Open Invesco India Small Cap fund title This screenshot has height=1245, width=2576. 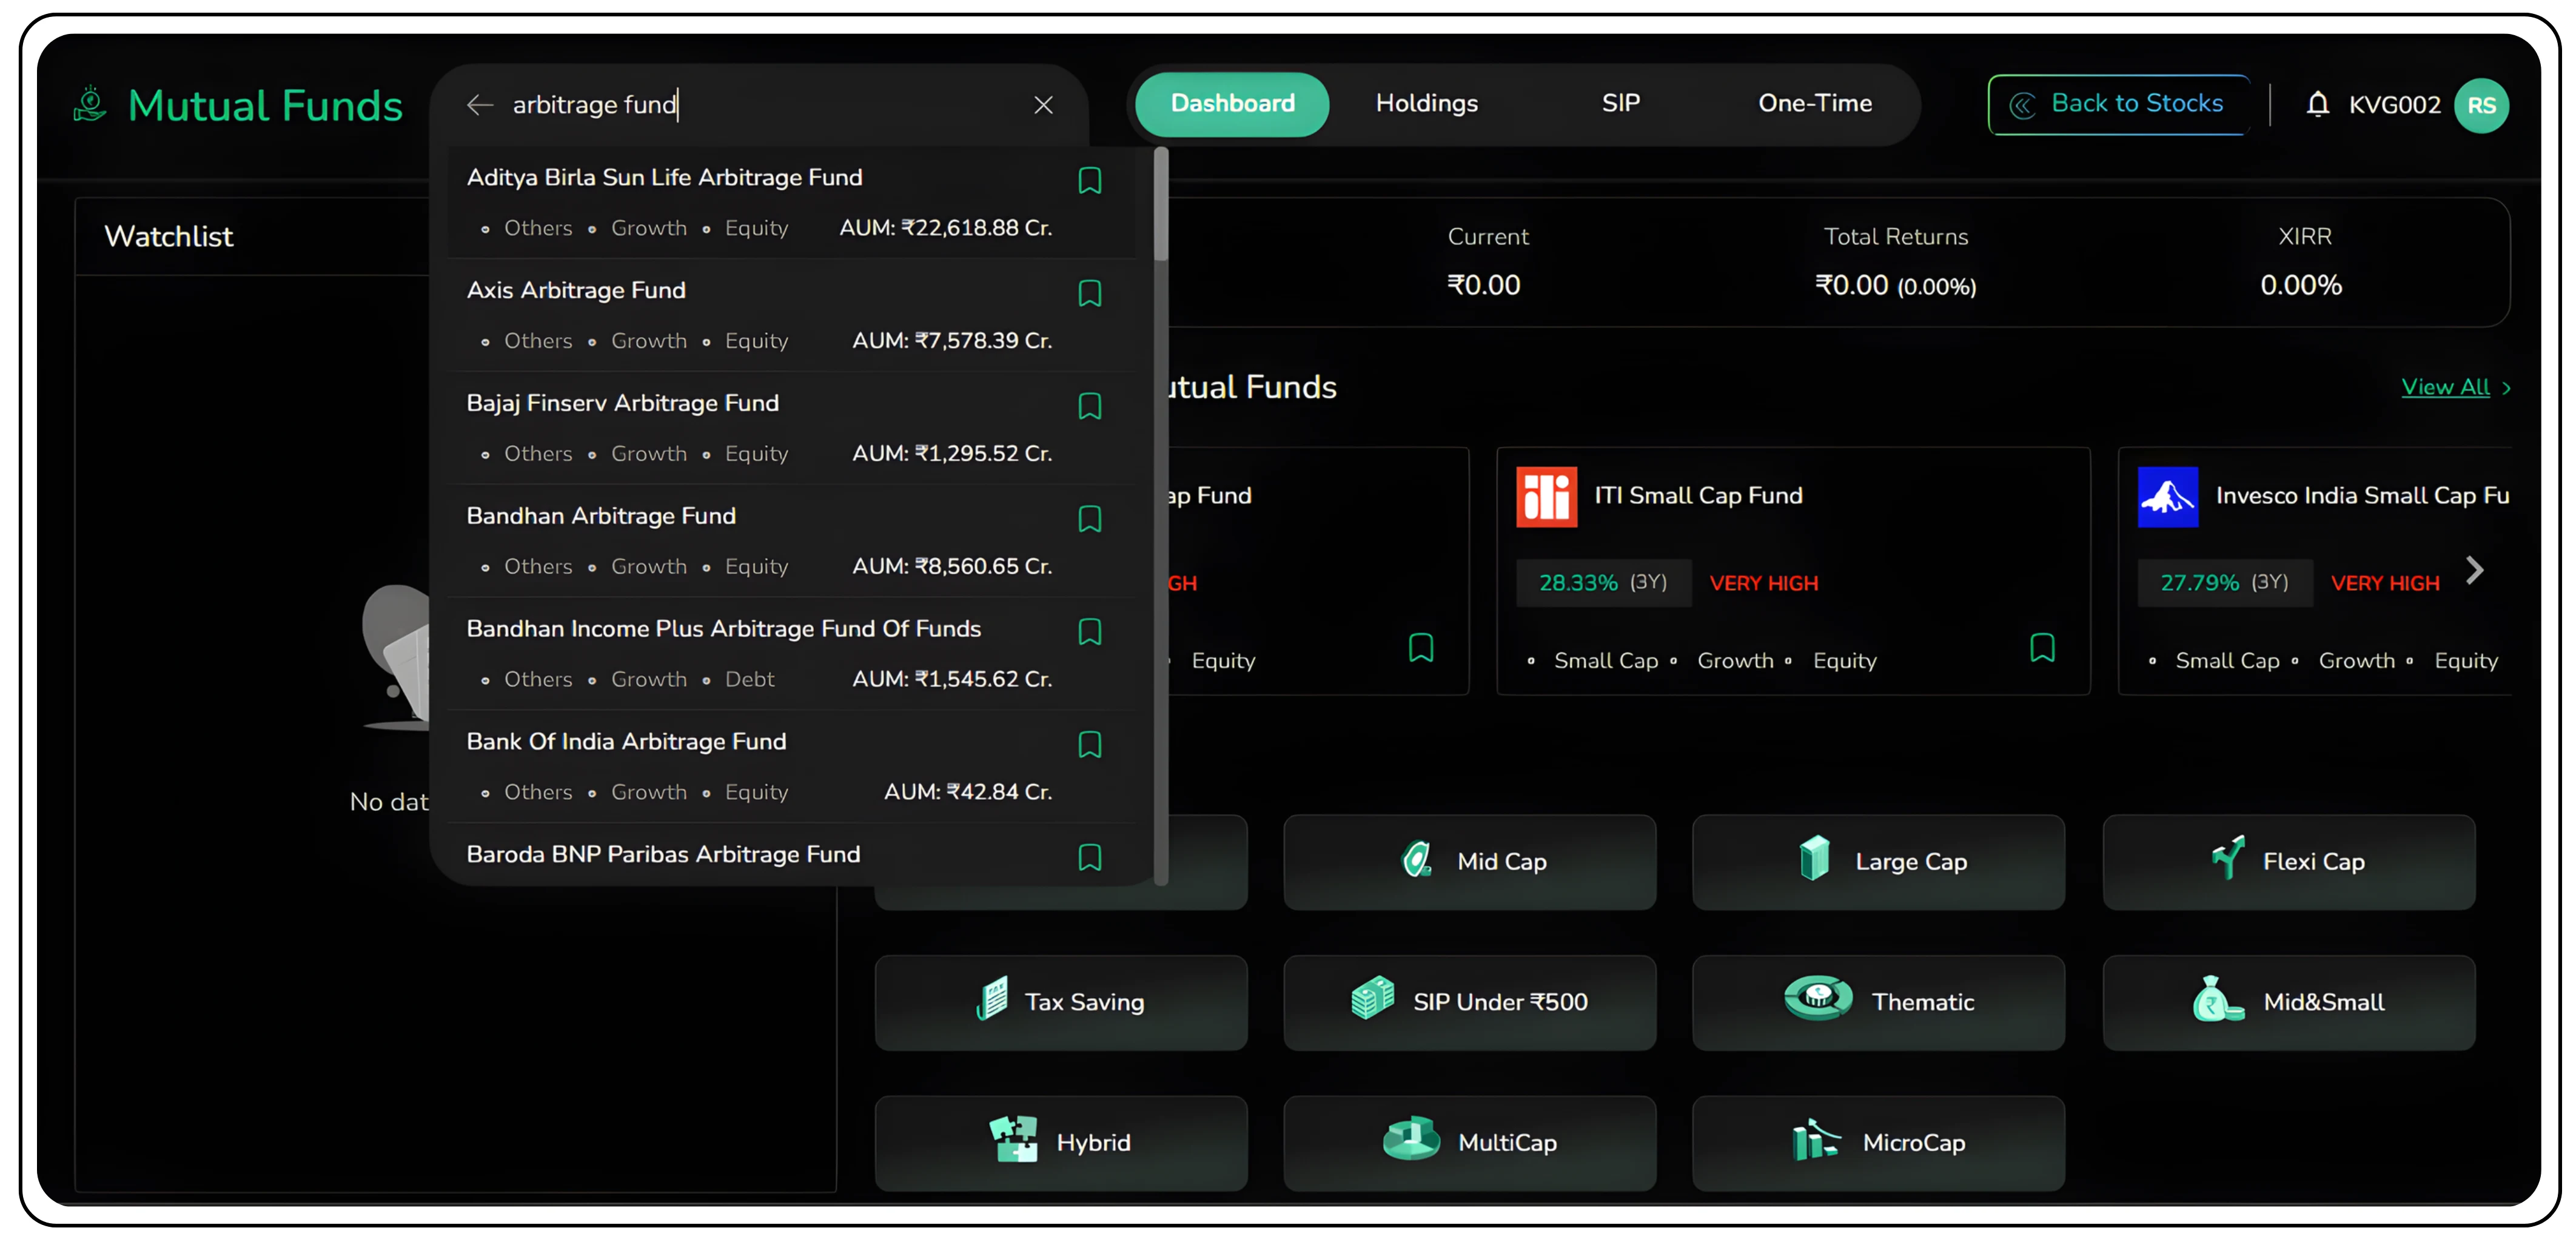pyautogui.click(x=2362, y=496)
